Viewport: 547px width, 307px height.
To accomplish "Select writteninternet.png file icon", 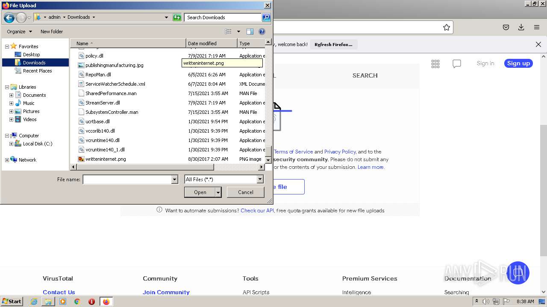I will point(82,159).
